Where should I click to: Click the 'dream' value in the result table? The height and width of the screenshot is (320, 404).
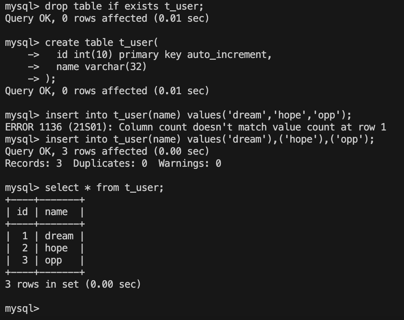(x=59, y=236)
